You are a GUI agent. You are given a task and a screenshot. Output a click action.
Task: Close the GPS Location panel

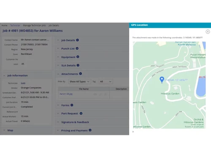coord(208,32)
